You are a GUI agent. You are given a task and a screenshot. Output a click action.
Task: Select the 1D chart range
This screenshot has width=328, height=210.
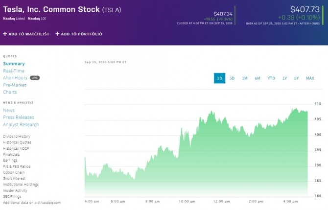[219, 78]
